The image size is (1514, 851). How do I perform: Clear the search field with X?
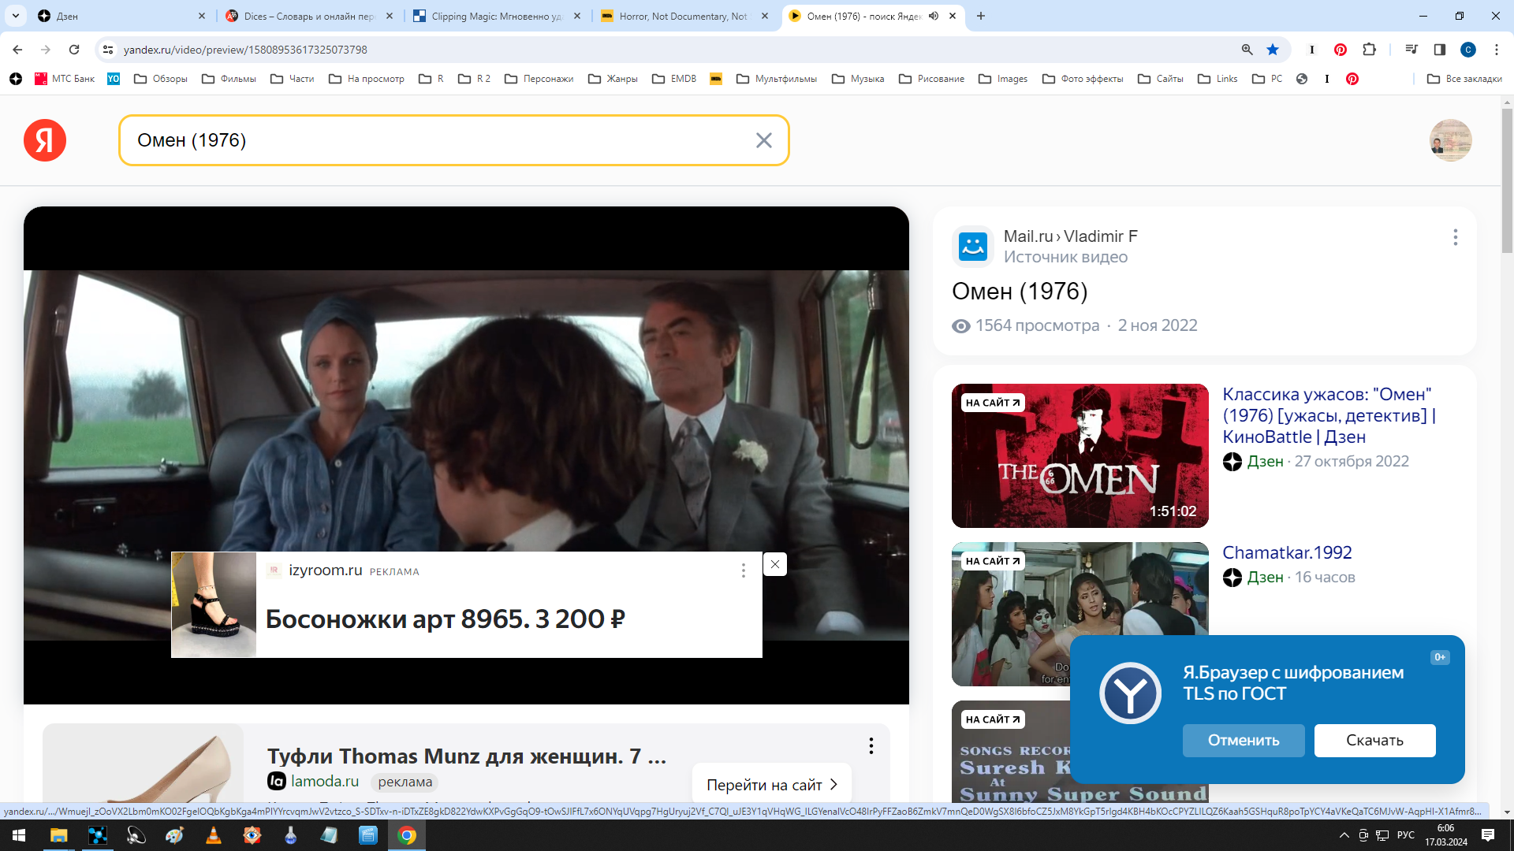point(763,140)
